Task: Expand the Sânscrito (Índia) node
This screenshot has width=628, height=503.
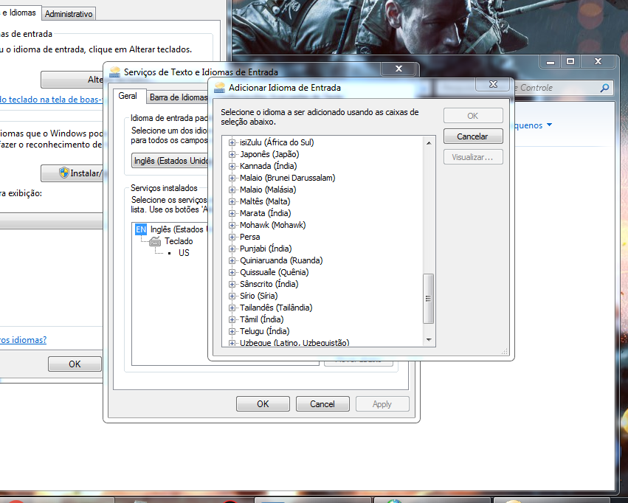Action: (x=232, y=284)
